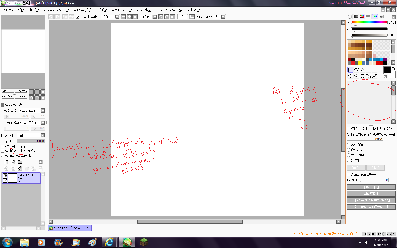The image size is (397, 248).
Task: Activate the Zoom magnifier tool
Action: 356,76
